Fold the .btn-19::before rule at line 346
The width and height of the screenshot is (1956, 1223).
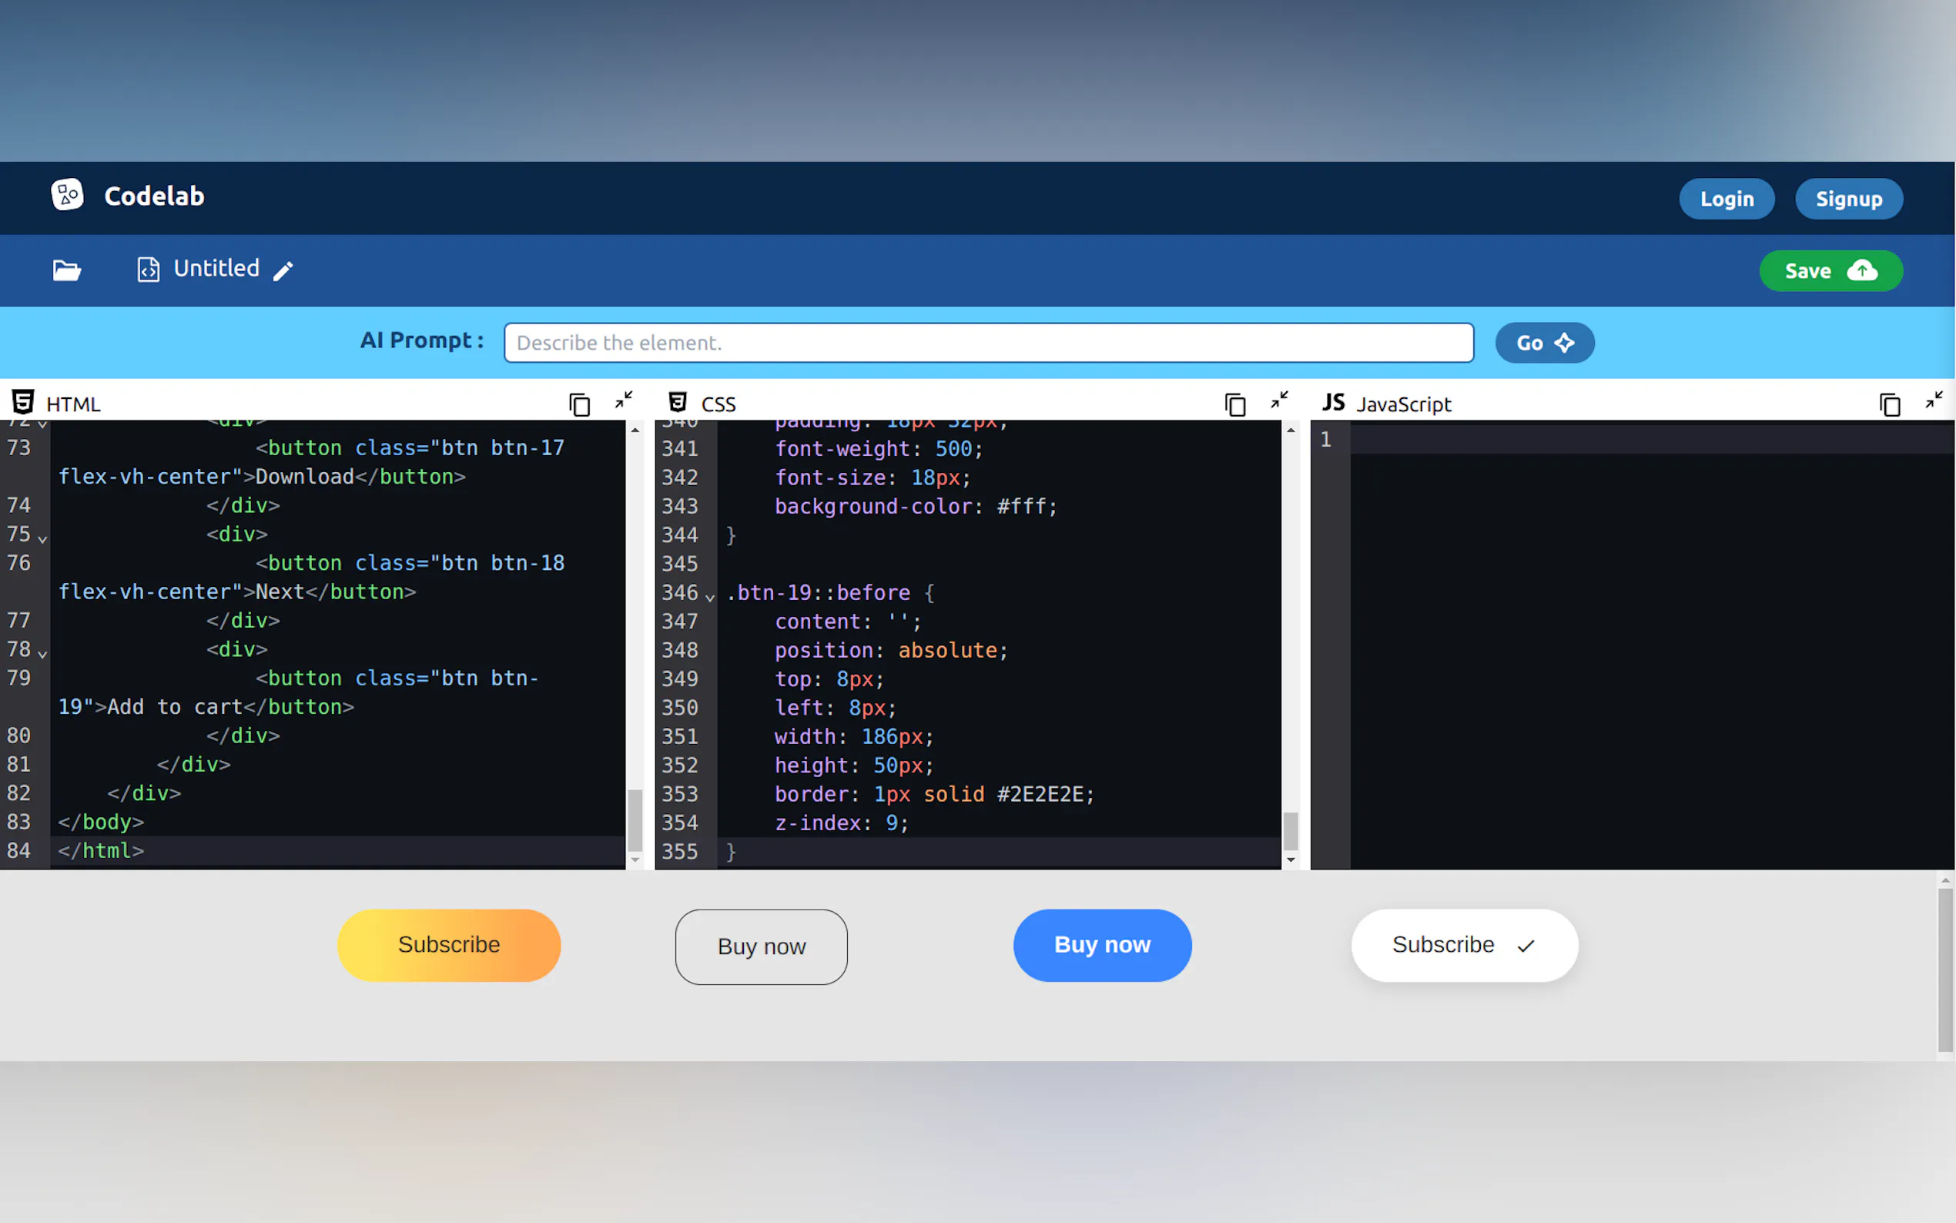point(710,597)
